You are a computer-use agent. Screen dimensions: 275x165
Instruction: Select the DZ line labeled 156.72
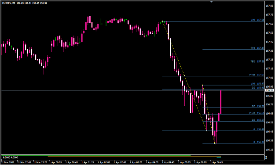pyautogui.click(x=233, y=108)
